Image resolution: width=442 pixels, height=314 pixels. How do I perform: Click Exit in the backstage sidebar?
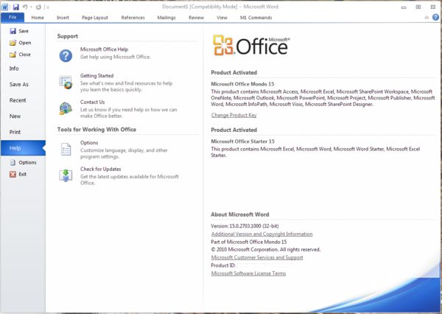click(18, 174)
